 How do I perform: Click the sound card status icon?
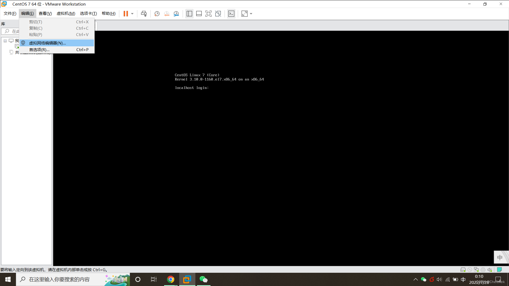click(x=490, y=270)
